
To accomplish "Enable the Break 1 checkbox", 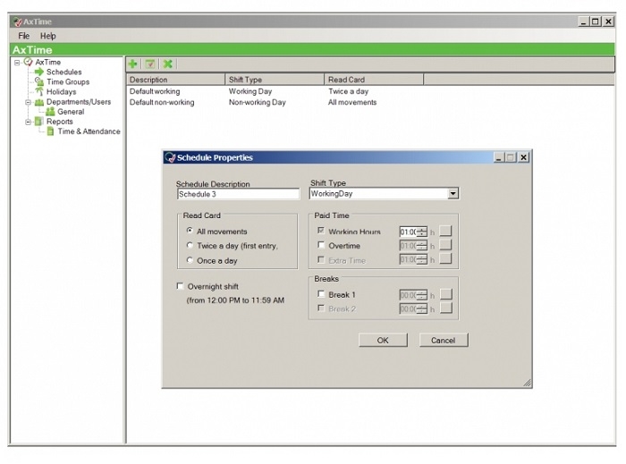I will [x=321, y=295].
